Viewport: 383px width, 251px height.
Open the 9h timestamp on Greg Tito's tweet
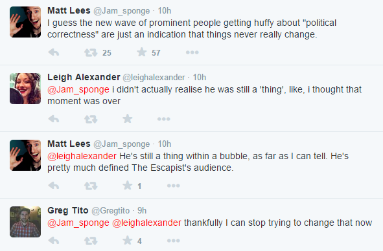tap(142, 210)
